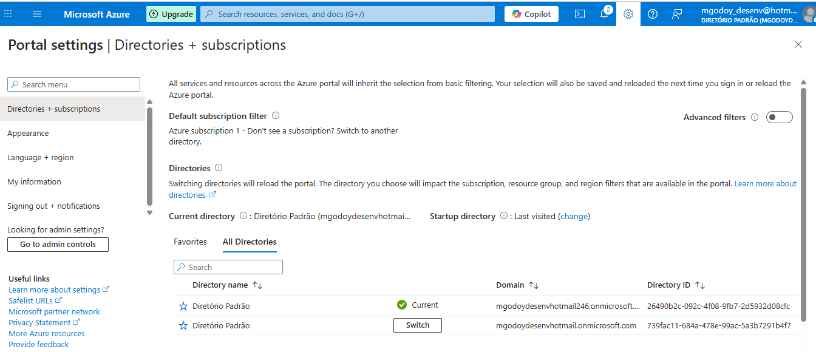Image resolution: width=816 pixels, height=352 pixels.
Task: Open Learn more about directories link
Action: click(766, 184)
